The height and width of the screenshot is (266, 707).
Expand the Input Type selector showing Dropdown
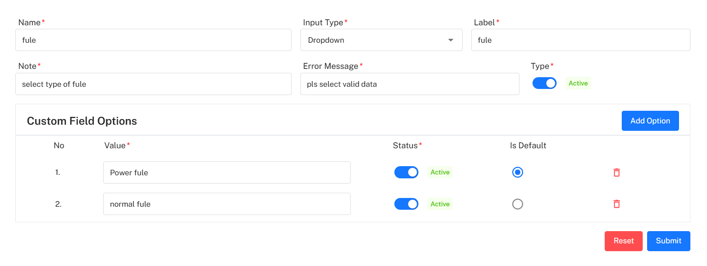point(381,40)
